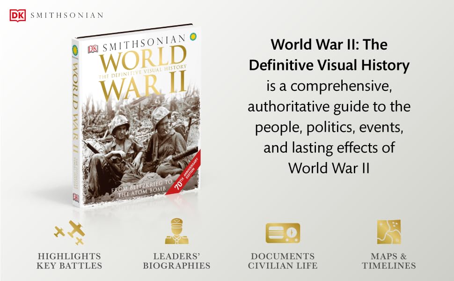Click the "Maps & Timelines" caption
The image size is (454, 281).
[389, 261]
